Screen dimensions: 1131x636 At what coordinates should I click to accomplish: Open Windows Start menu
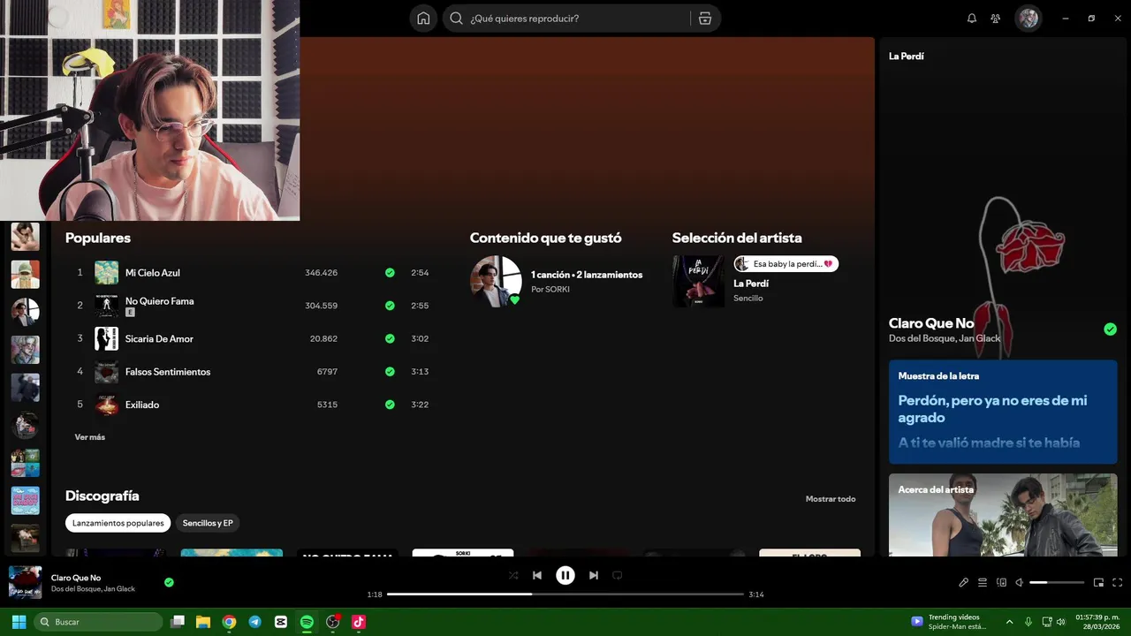pos(19,622)
